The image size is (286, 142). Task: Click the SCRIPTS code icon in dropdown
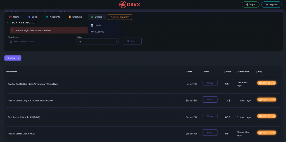92,32
